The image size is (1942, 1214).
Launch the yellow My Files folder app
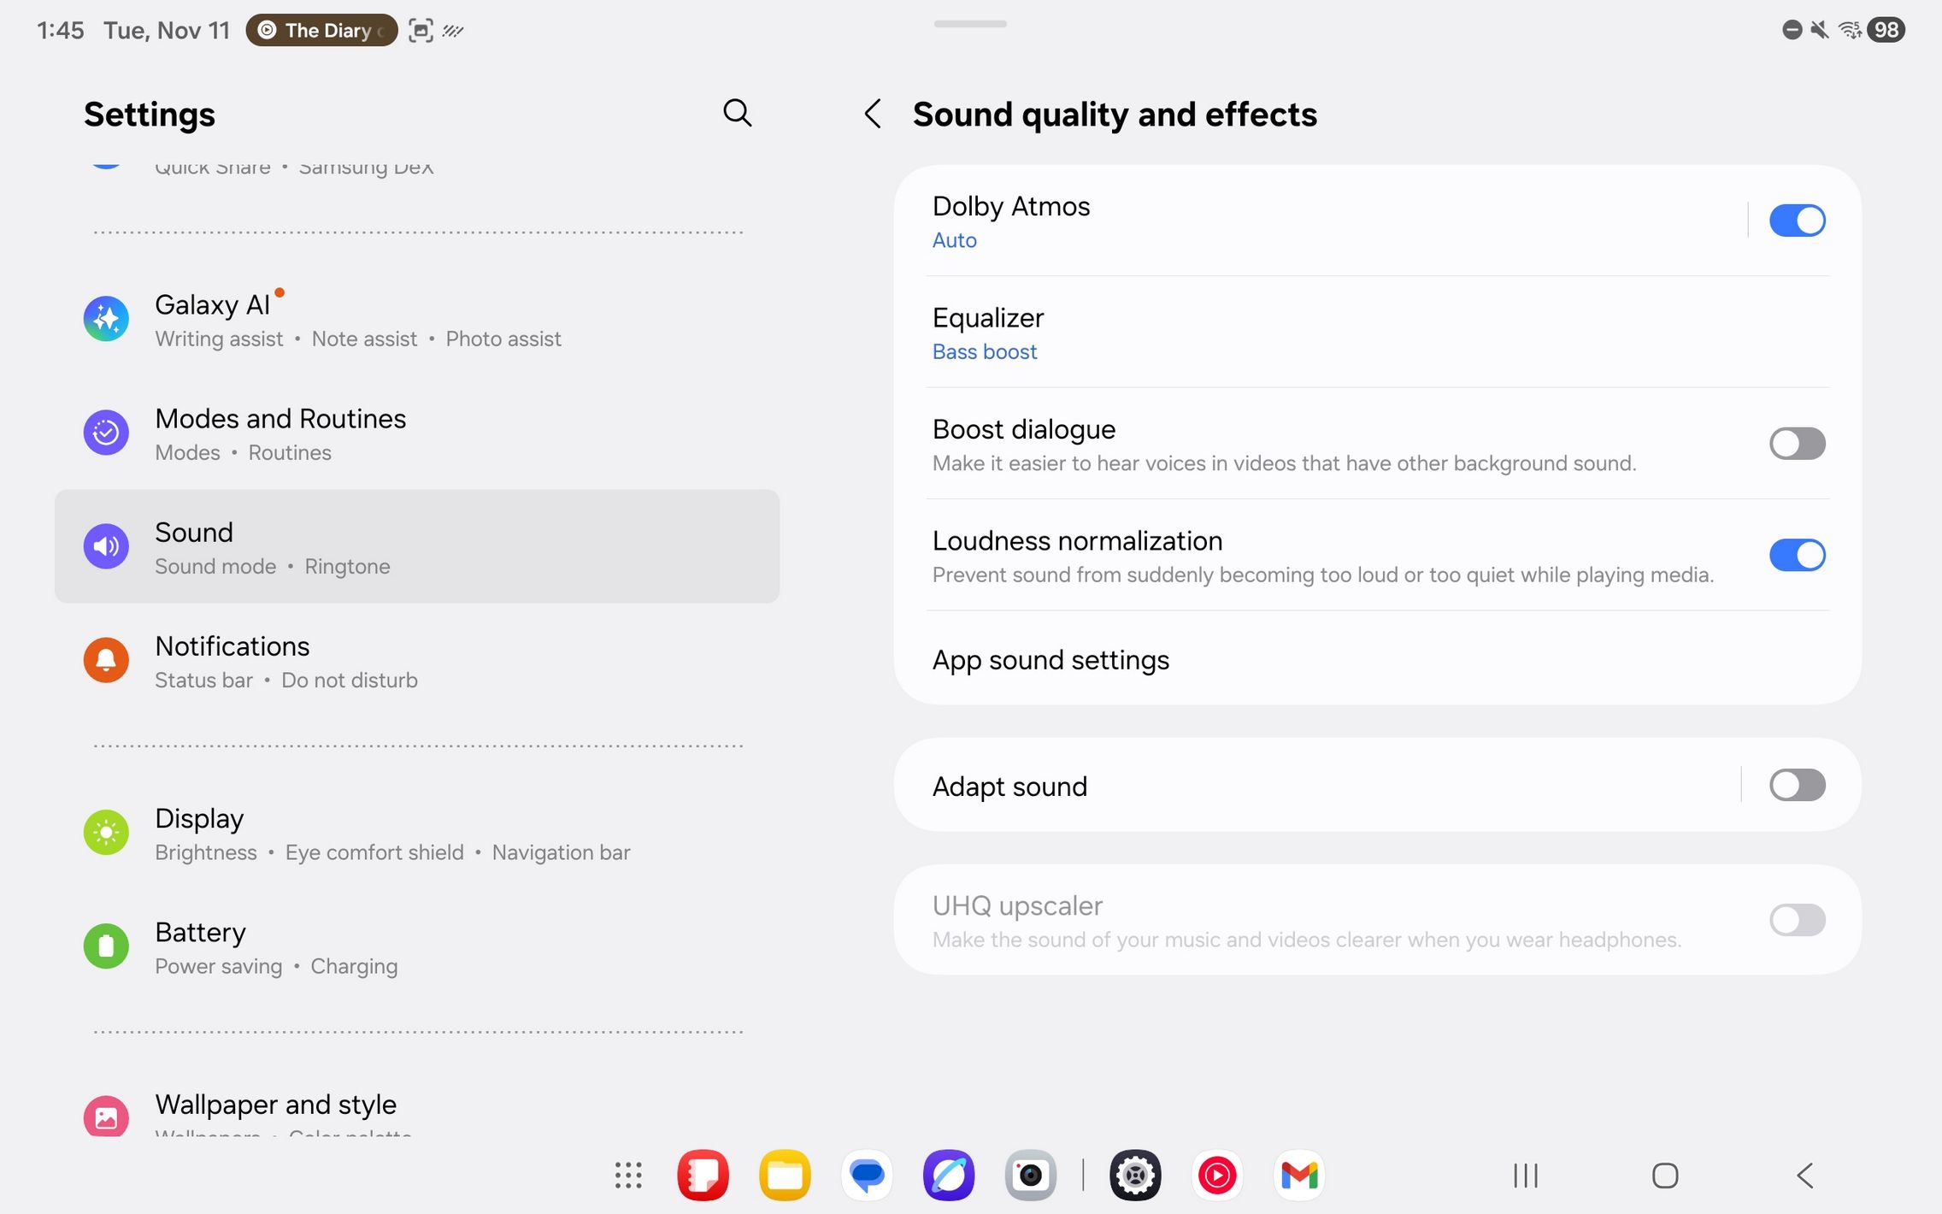tap(785, 1176)
